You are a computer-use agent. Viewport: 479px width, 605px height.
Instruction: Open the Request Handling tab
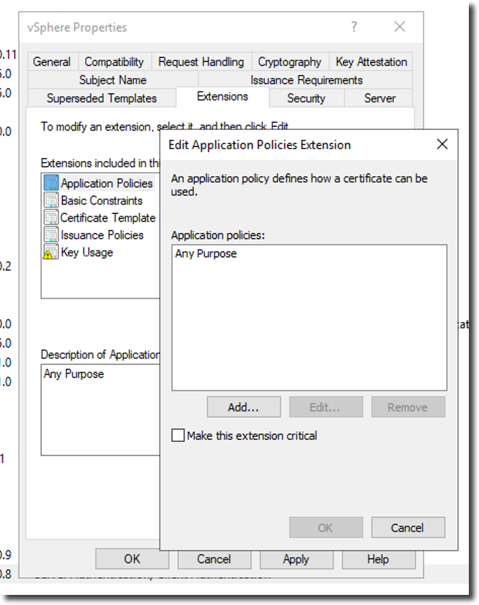coord(201,62)
